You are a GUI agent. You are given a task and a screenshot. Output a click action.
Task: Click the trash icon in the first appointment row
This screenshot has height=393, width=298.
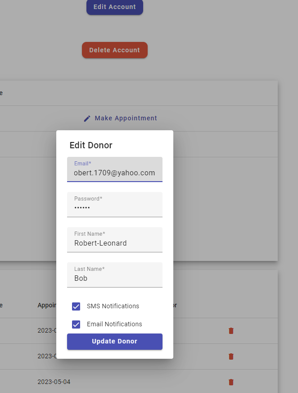click(x=231, y=331)
